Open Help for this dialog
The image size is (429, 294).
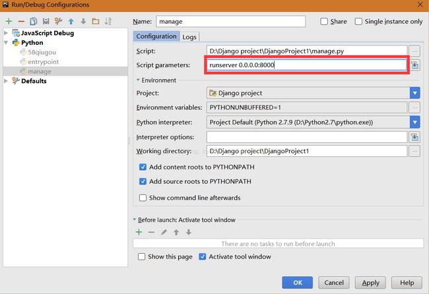(407, 283)
